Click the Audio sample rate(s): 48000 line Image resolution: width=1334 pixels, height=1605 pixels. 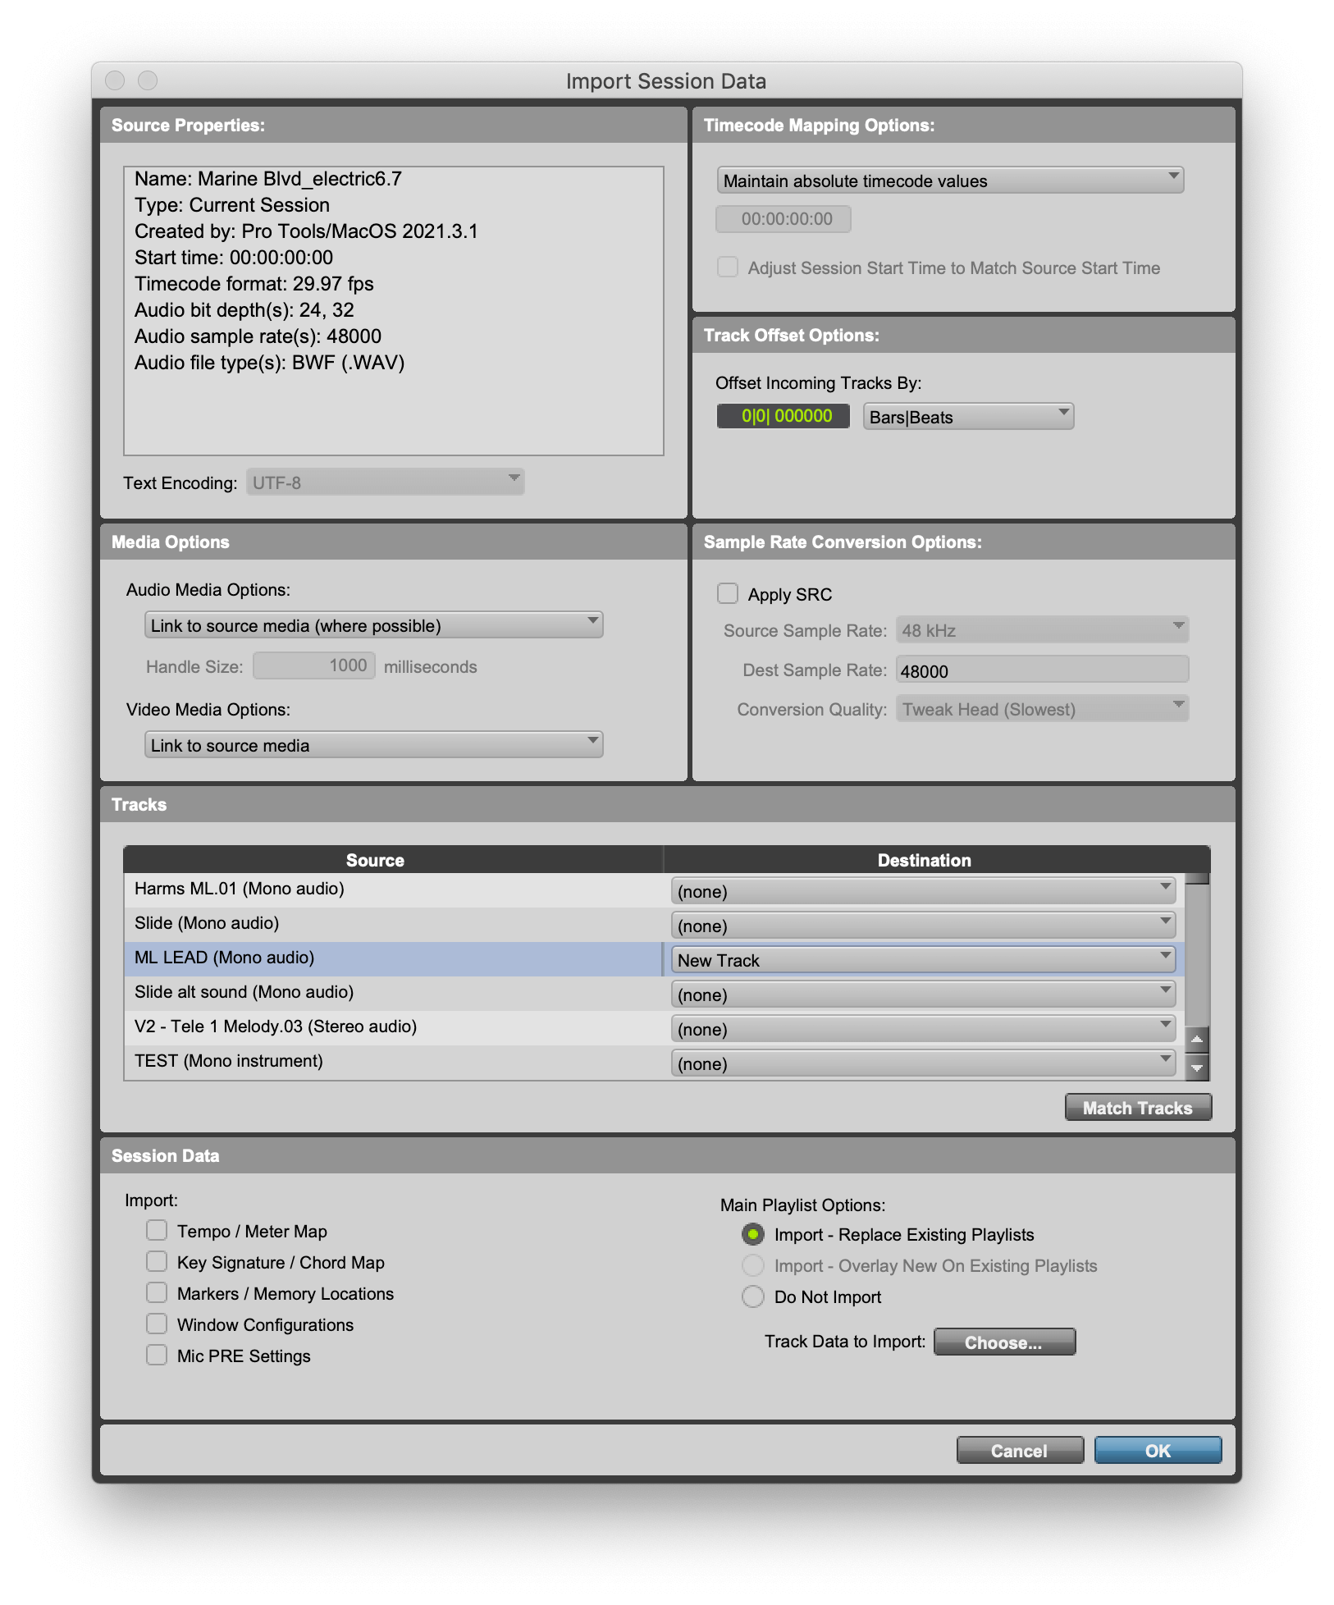click(258, 336)
